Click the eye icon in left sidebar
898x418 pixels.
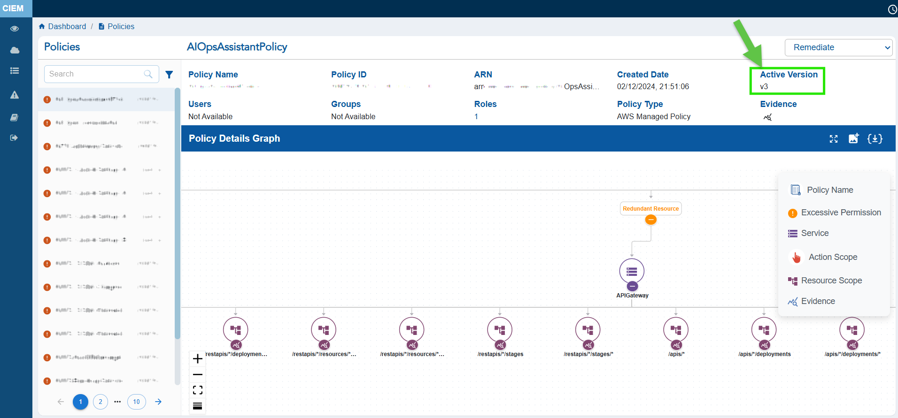point(15,29)
